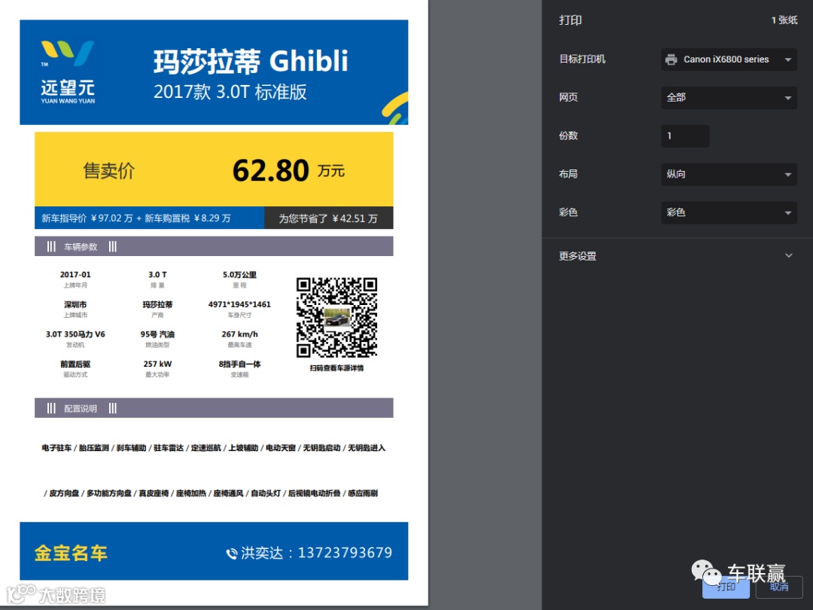Image resolution: width=813 pixels, height=610 pixels.
Task: Click the printer icon in the target printer field
Action: tap(671, 59)
